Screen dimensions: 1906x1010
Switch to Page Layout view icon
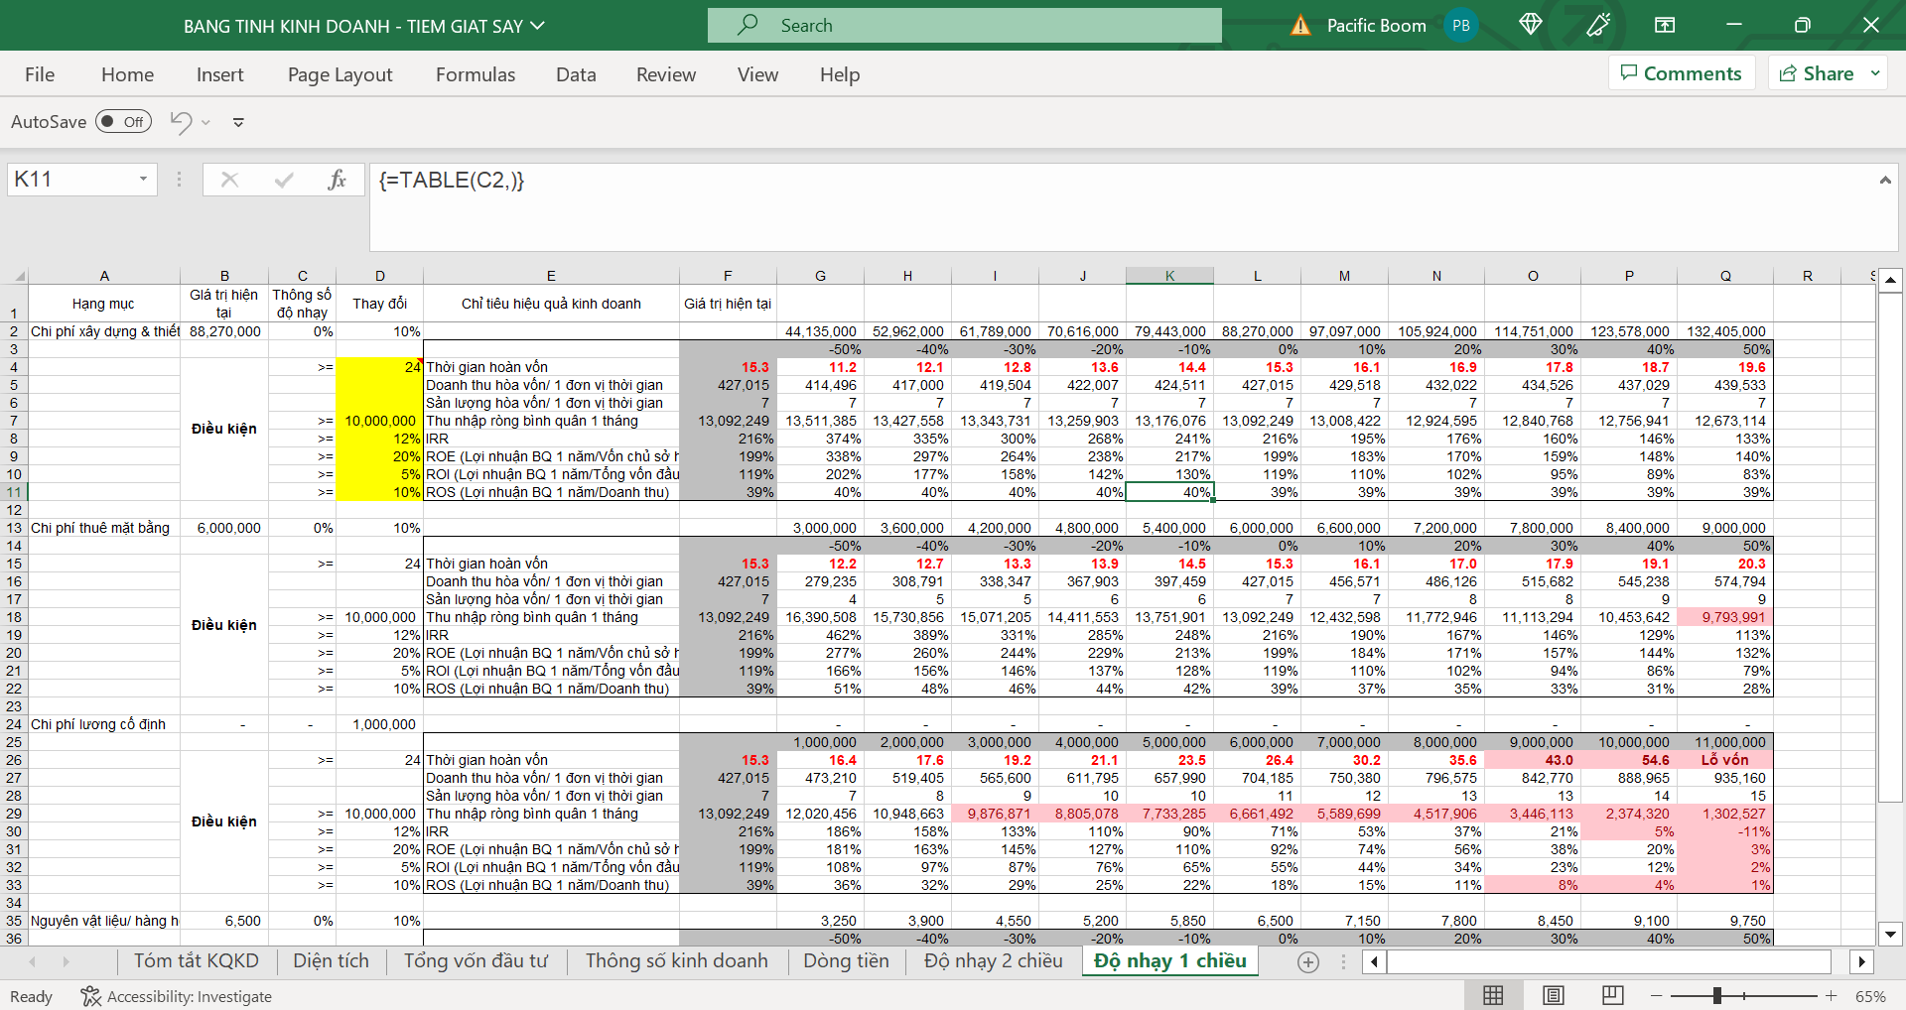tap(1554, 995)
